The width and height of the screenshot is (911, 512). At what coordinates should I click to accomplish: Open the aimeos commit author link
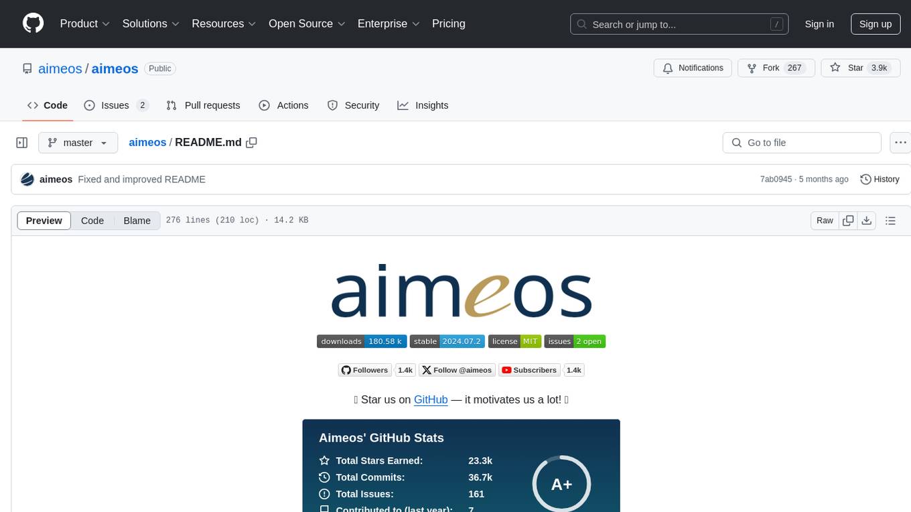pyautogui.click(x=56, y=180)
